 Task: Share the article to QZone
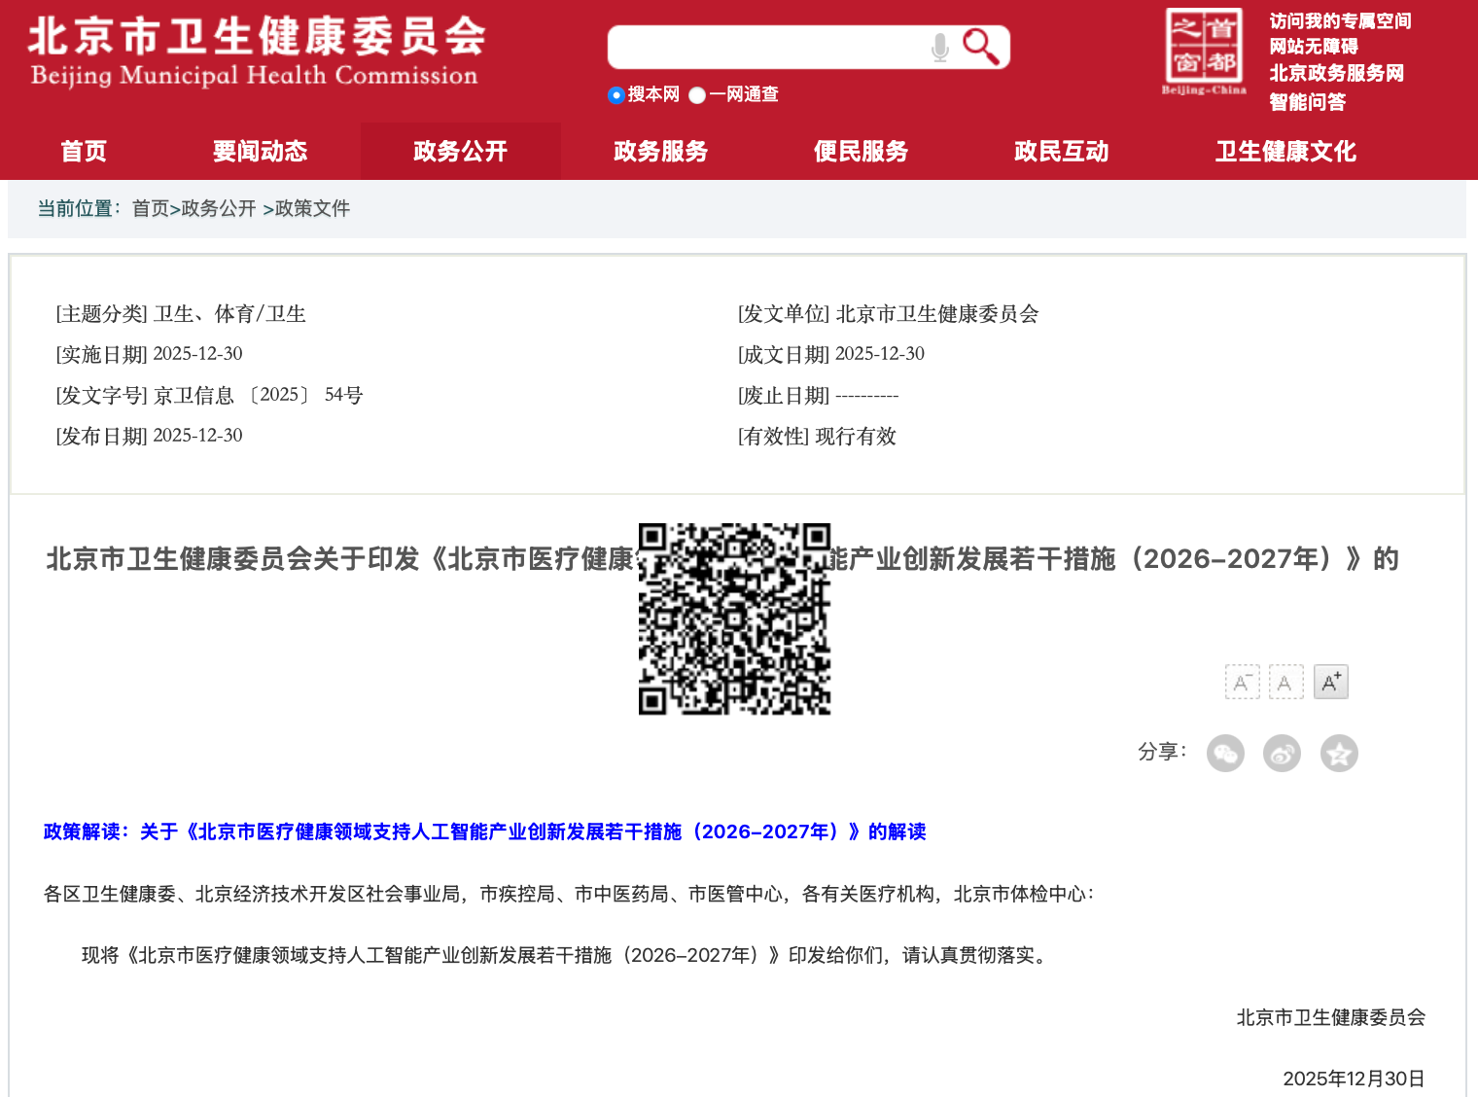[x=1338, y=753]
